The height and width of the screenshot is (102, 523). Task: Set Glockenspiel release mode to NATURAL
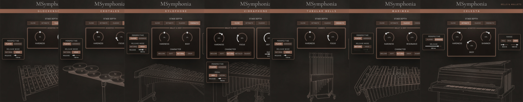pyautogui.click(x=9, y=52)
